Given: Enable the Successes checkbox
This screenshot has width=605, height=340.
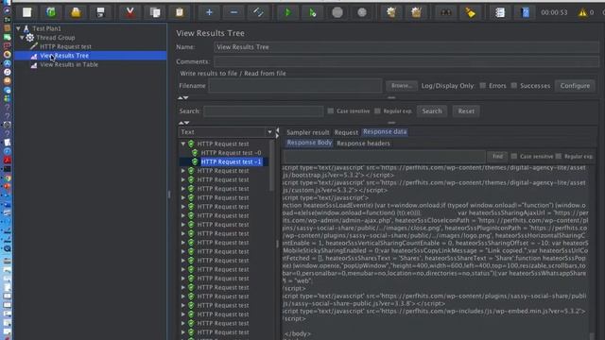Looking at the screenshot, I should [514, 86].
